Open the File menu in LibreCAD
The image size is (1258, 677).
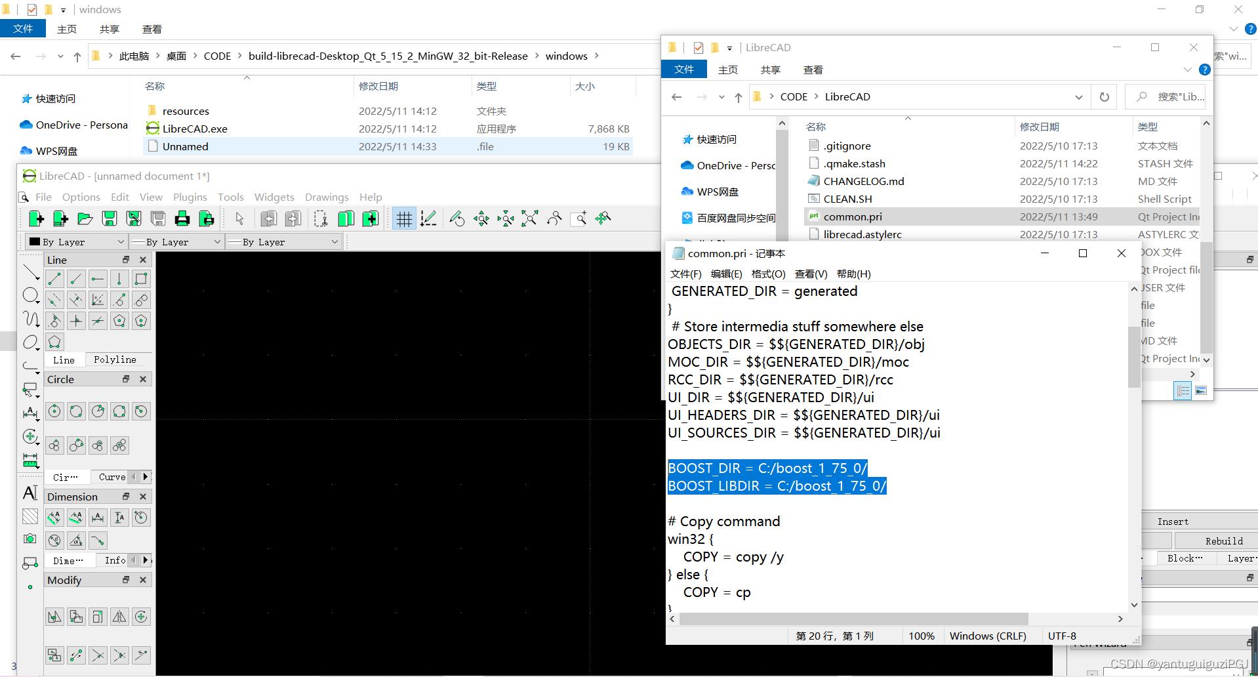(43, 197)
